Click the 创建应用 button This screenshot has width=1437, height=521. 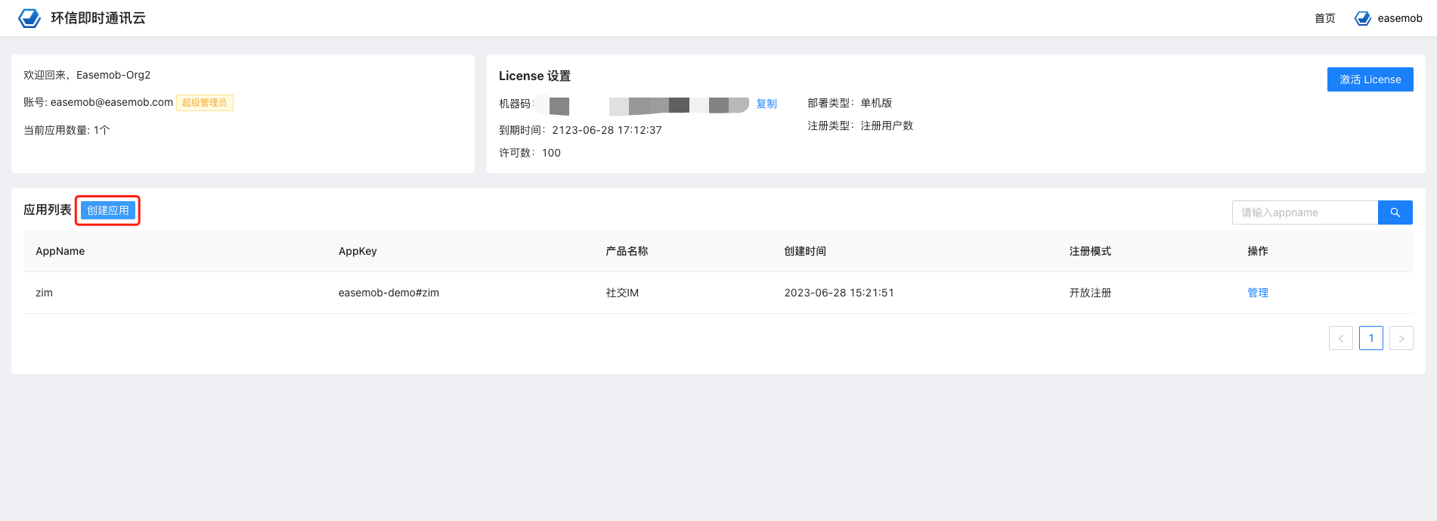[x=108, y=210]
